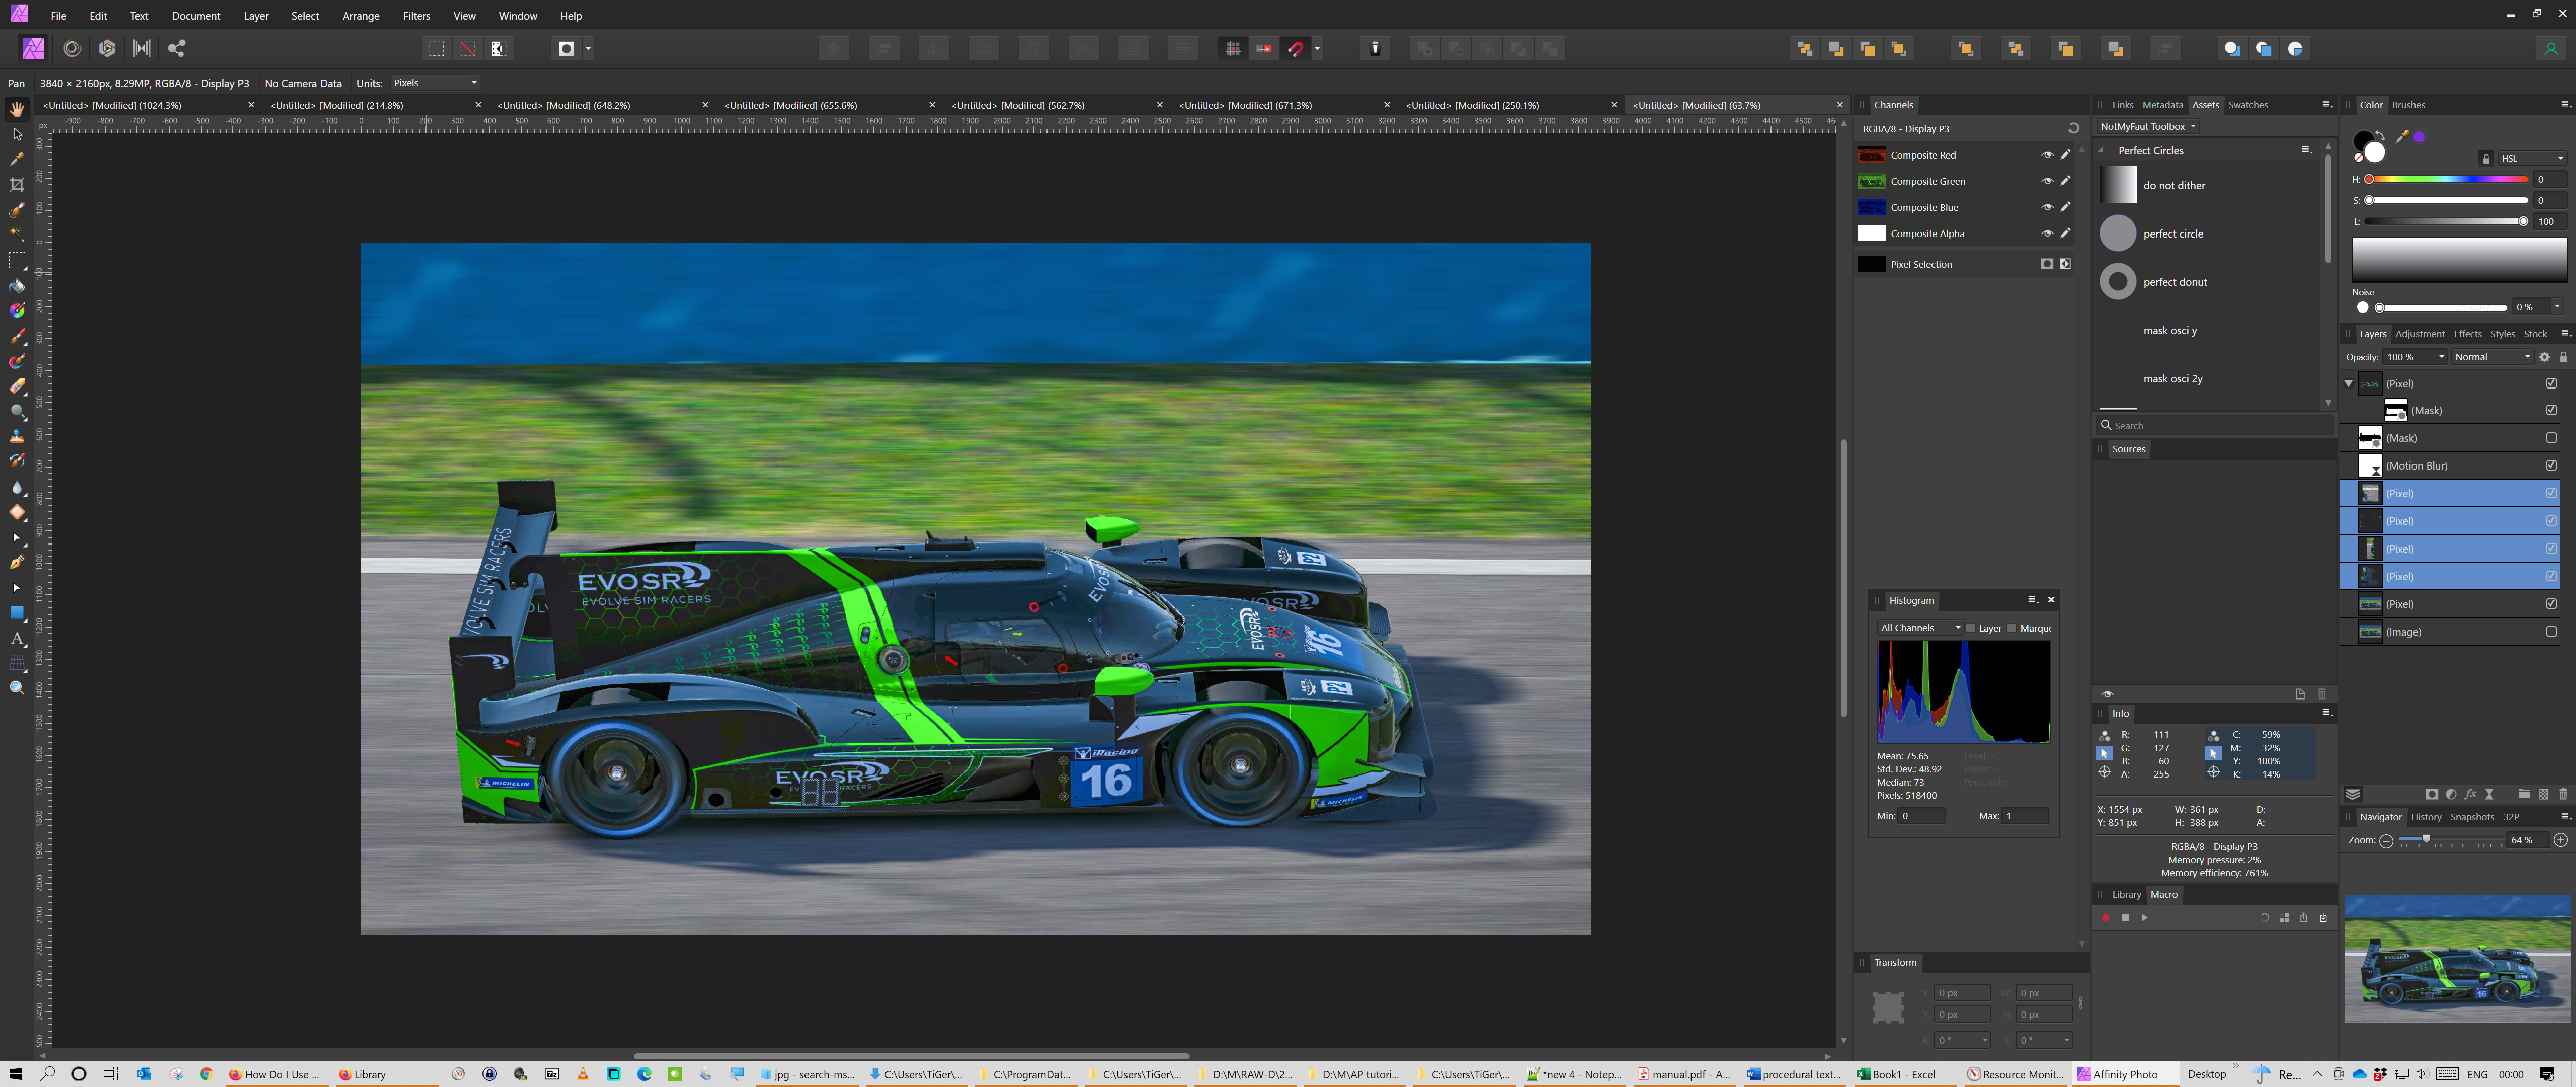The width and height of the screenshot is (2576, 1087).
Task: Collapse the top Pixel layer group
Action: click(2349, 383)
